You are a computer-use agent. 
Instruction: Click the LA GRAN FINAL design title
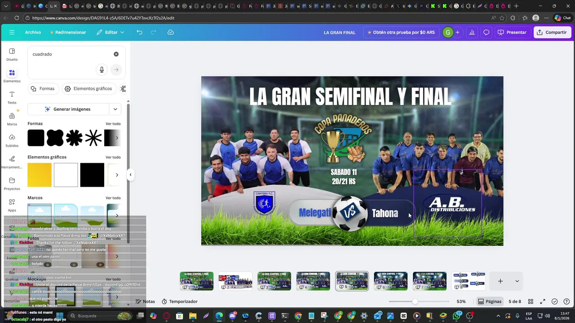(339, 32)
